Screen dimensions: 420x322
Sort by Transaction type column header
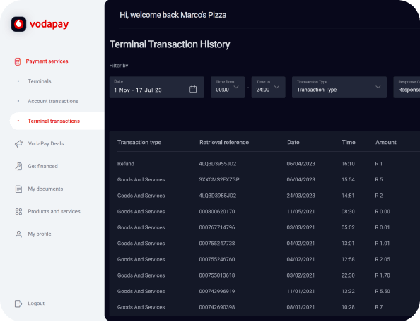point(139,142)
